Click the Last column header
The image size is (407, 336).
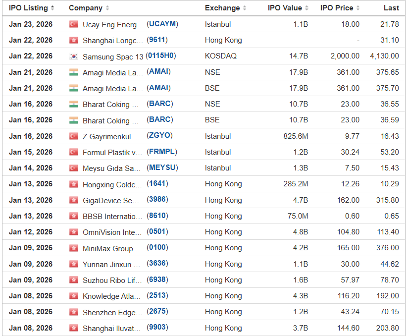tap(391, 8)
